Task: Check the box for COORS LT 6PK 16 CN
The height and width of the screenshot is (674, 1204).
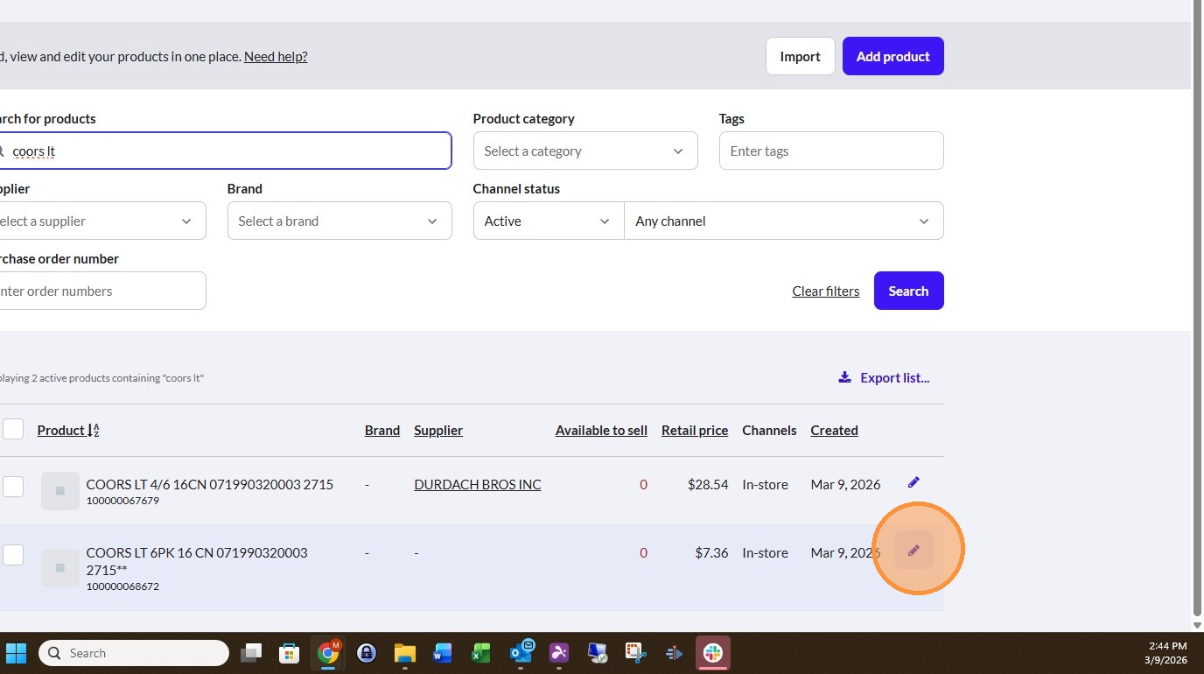Action: click(13, 554)
